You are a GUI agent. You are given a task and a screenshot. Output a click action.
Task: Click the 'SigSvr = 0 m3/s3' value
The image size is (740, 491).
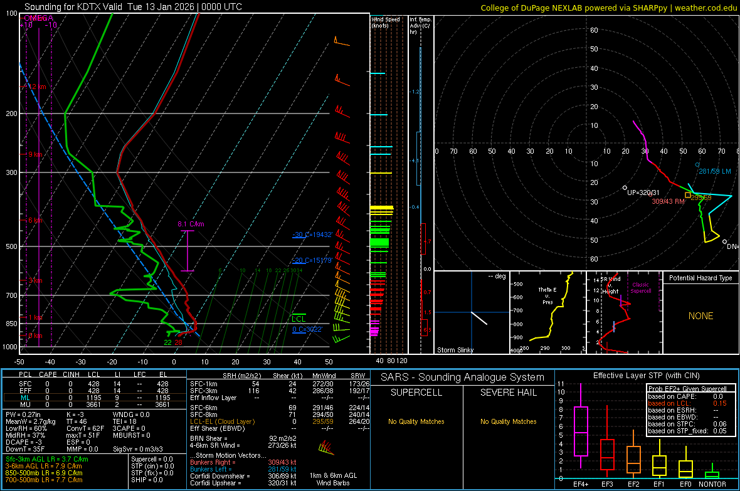pos(138,449)
